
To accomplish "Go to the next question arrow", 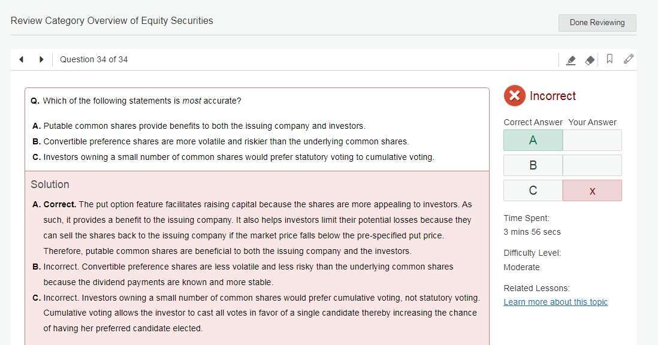I will (41, 59).
